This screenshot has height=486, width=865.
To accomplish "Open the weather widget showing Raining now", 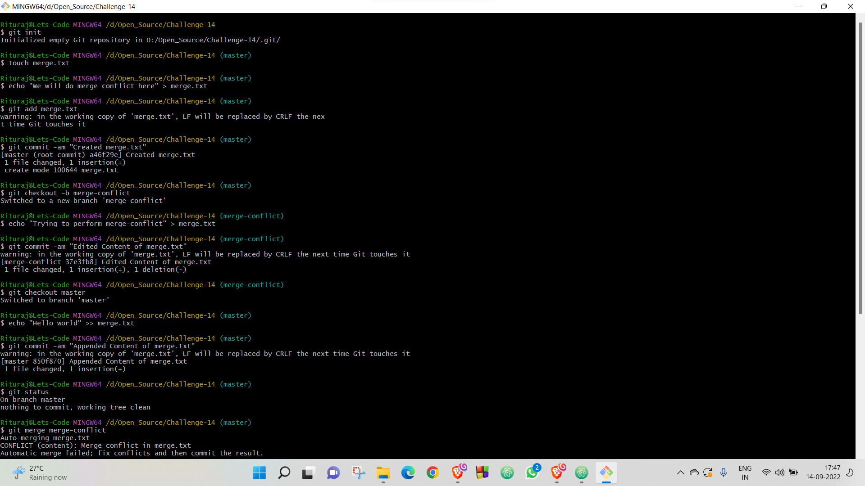I will tap(40, 472).
